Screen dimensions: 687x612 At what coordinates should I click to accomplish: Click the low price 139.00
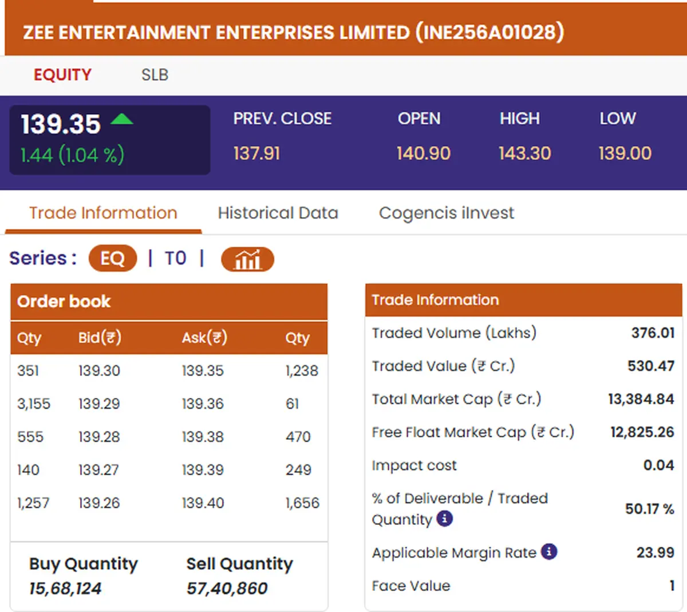tap(625, 153)
